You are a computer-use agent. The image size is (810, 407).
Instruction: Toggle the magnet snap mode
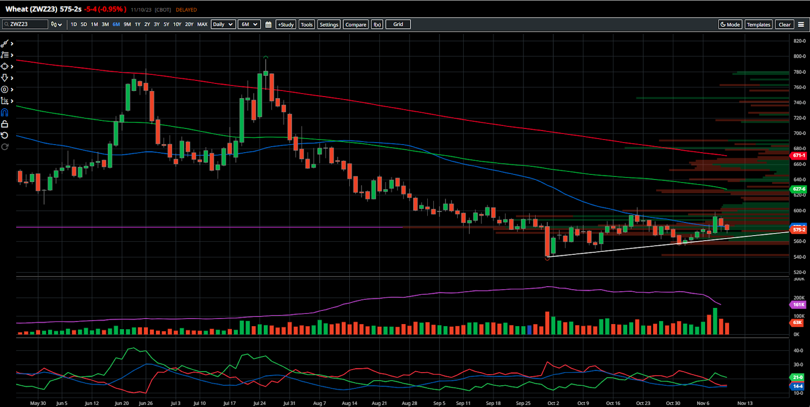(5, 112)
